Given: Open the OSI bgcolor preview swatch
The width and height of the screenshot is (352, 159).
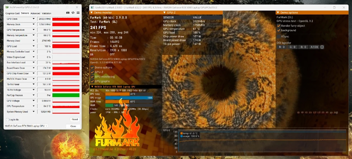Looking at the screenshot, I should (x=322, y=47).
